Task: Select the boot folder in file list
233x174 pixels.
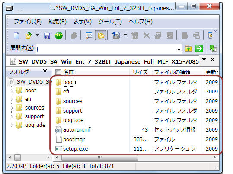Action: [69, 82]
